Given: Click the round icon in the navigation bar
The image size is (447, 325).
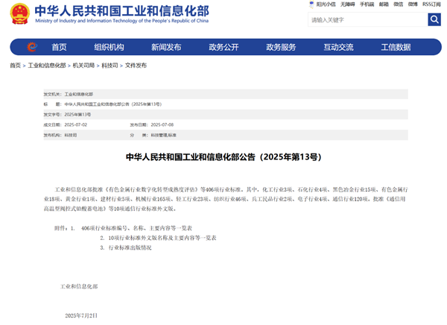Looking at the screenshot, I should (31, 47).
